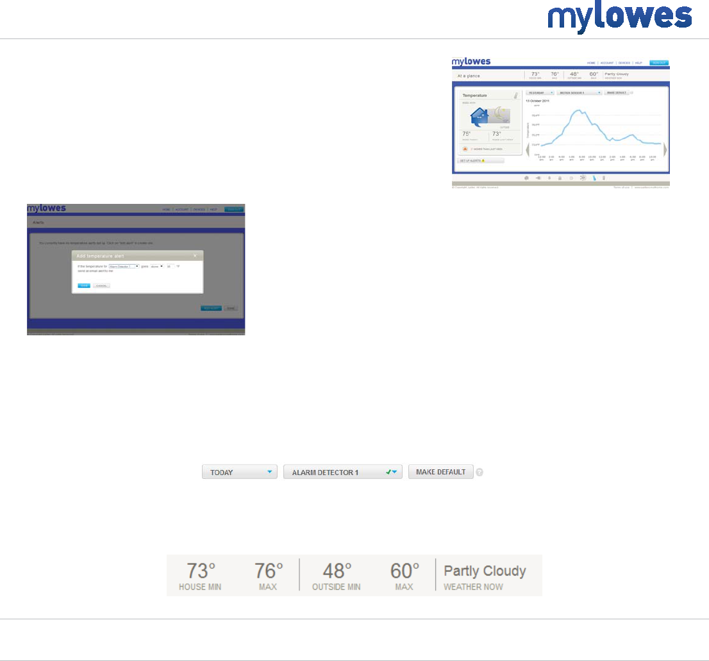The width and height of the screenshot is (709, 661).
Task: Click HOME link in the Alerts screenshot
Action: click(167, 210)
